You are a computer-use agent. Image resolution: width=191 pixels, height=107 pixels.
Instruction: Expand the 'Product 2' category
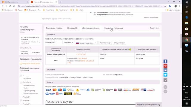pos(21,100)
